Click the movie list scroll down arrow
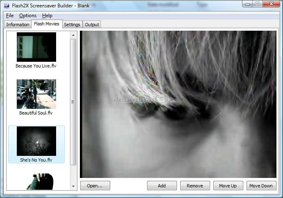 [x=73, y=186]
